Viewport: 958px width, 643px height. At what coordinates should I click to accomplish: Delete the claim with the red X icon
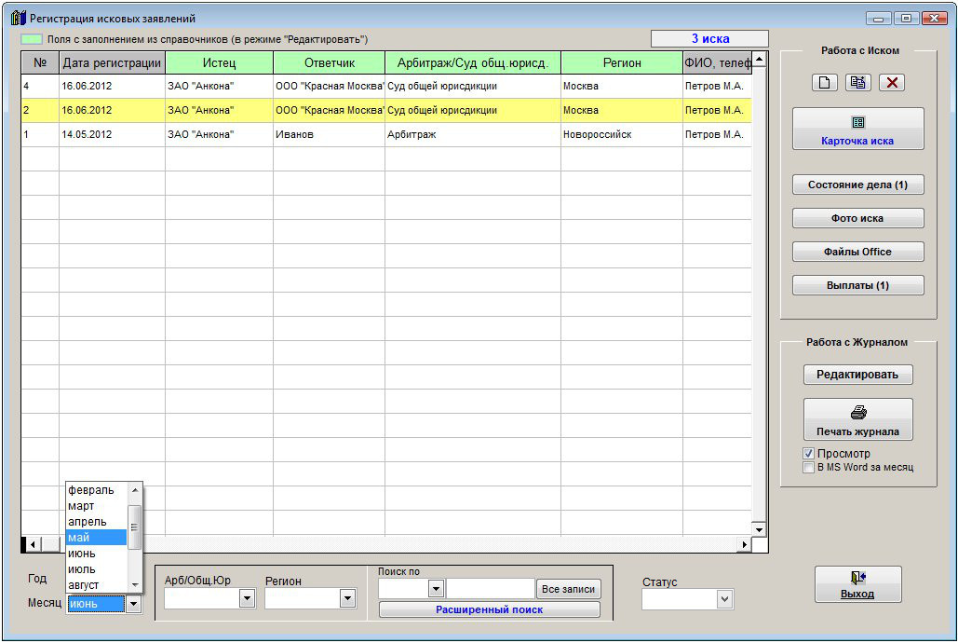click(x=891, y=83)
